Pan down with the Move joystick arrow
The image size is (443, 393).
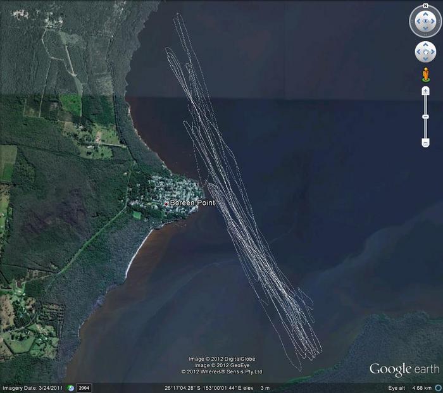pos(425,58)
